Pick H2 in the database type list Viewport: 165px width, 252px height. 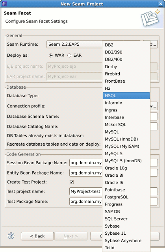click(x=126, y=88)
